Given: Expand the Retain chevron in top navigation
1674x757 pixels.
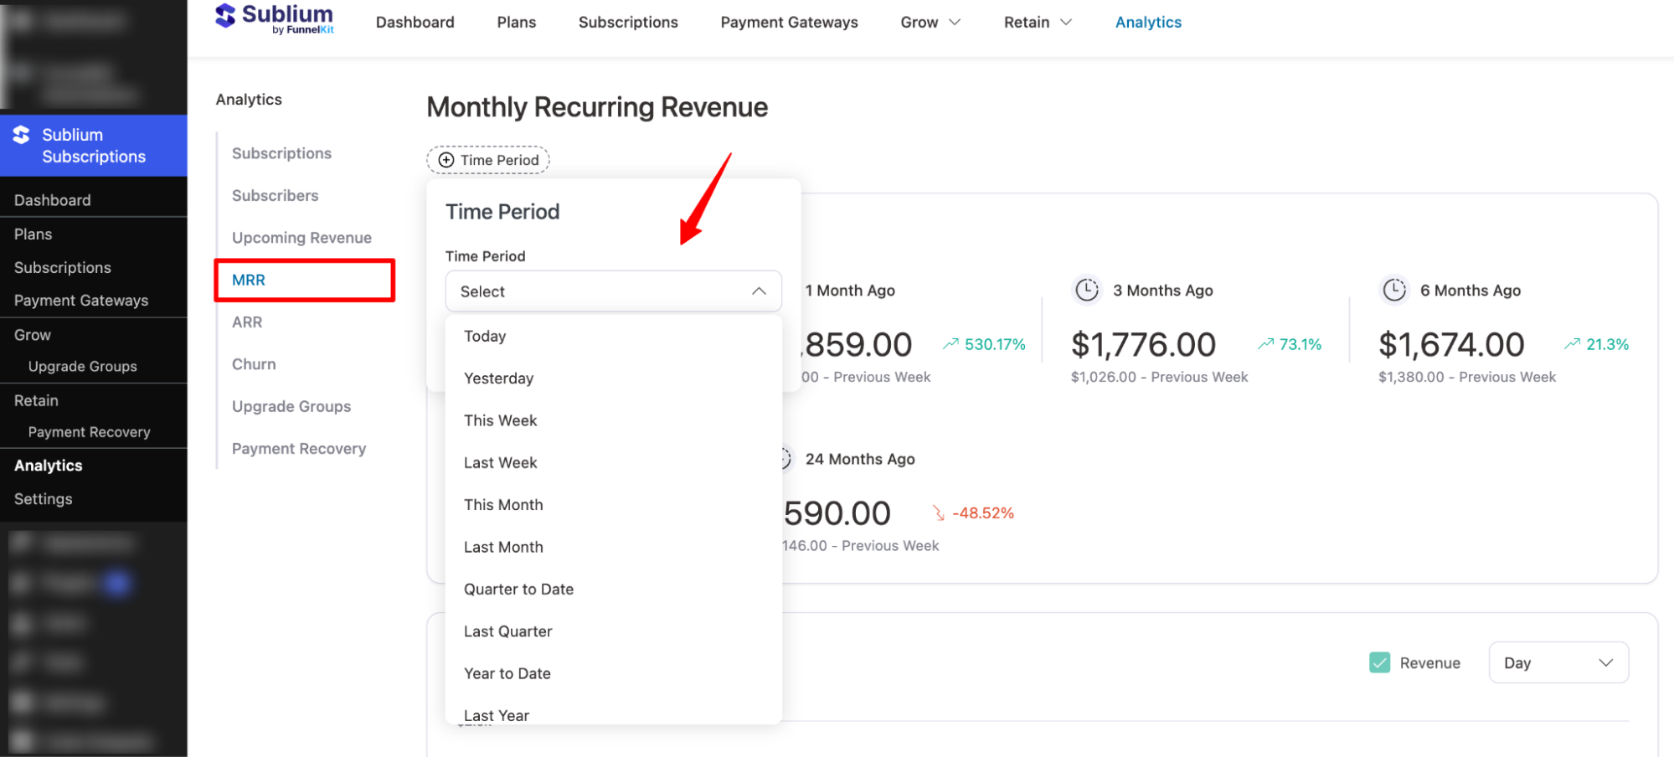Looking at the screenshot, I should 1064,23.
